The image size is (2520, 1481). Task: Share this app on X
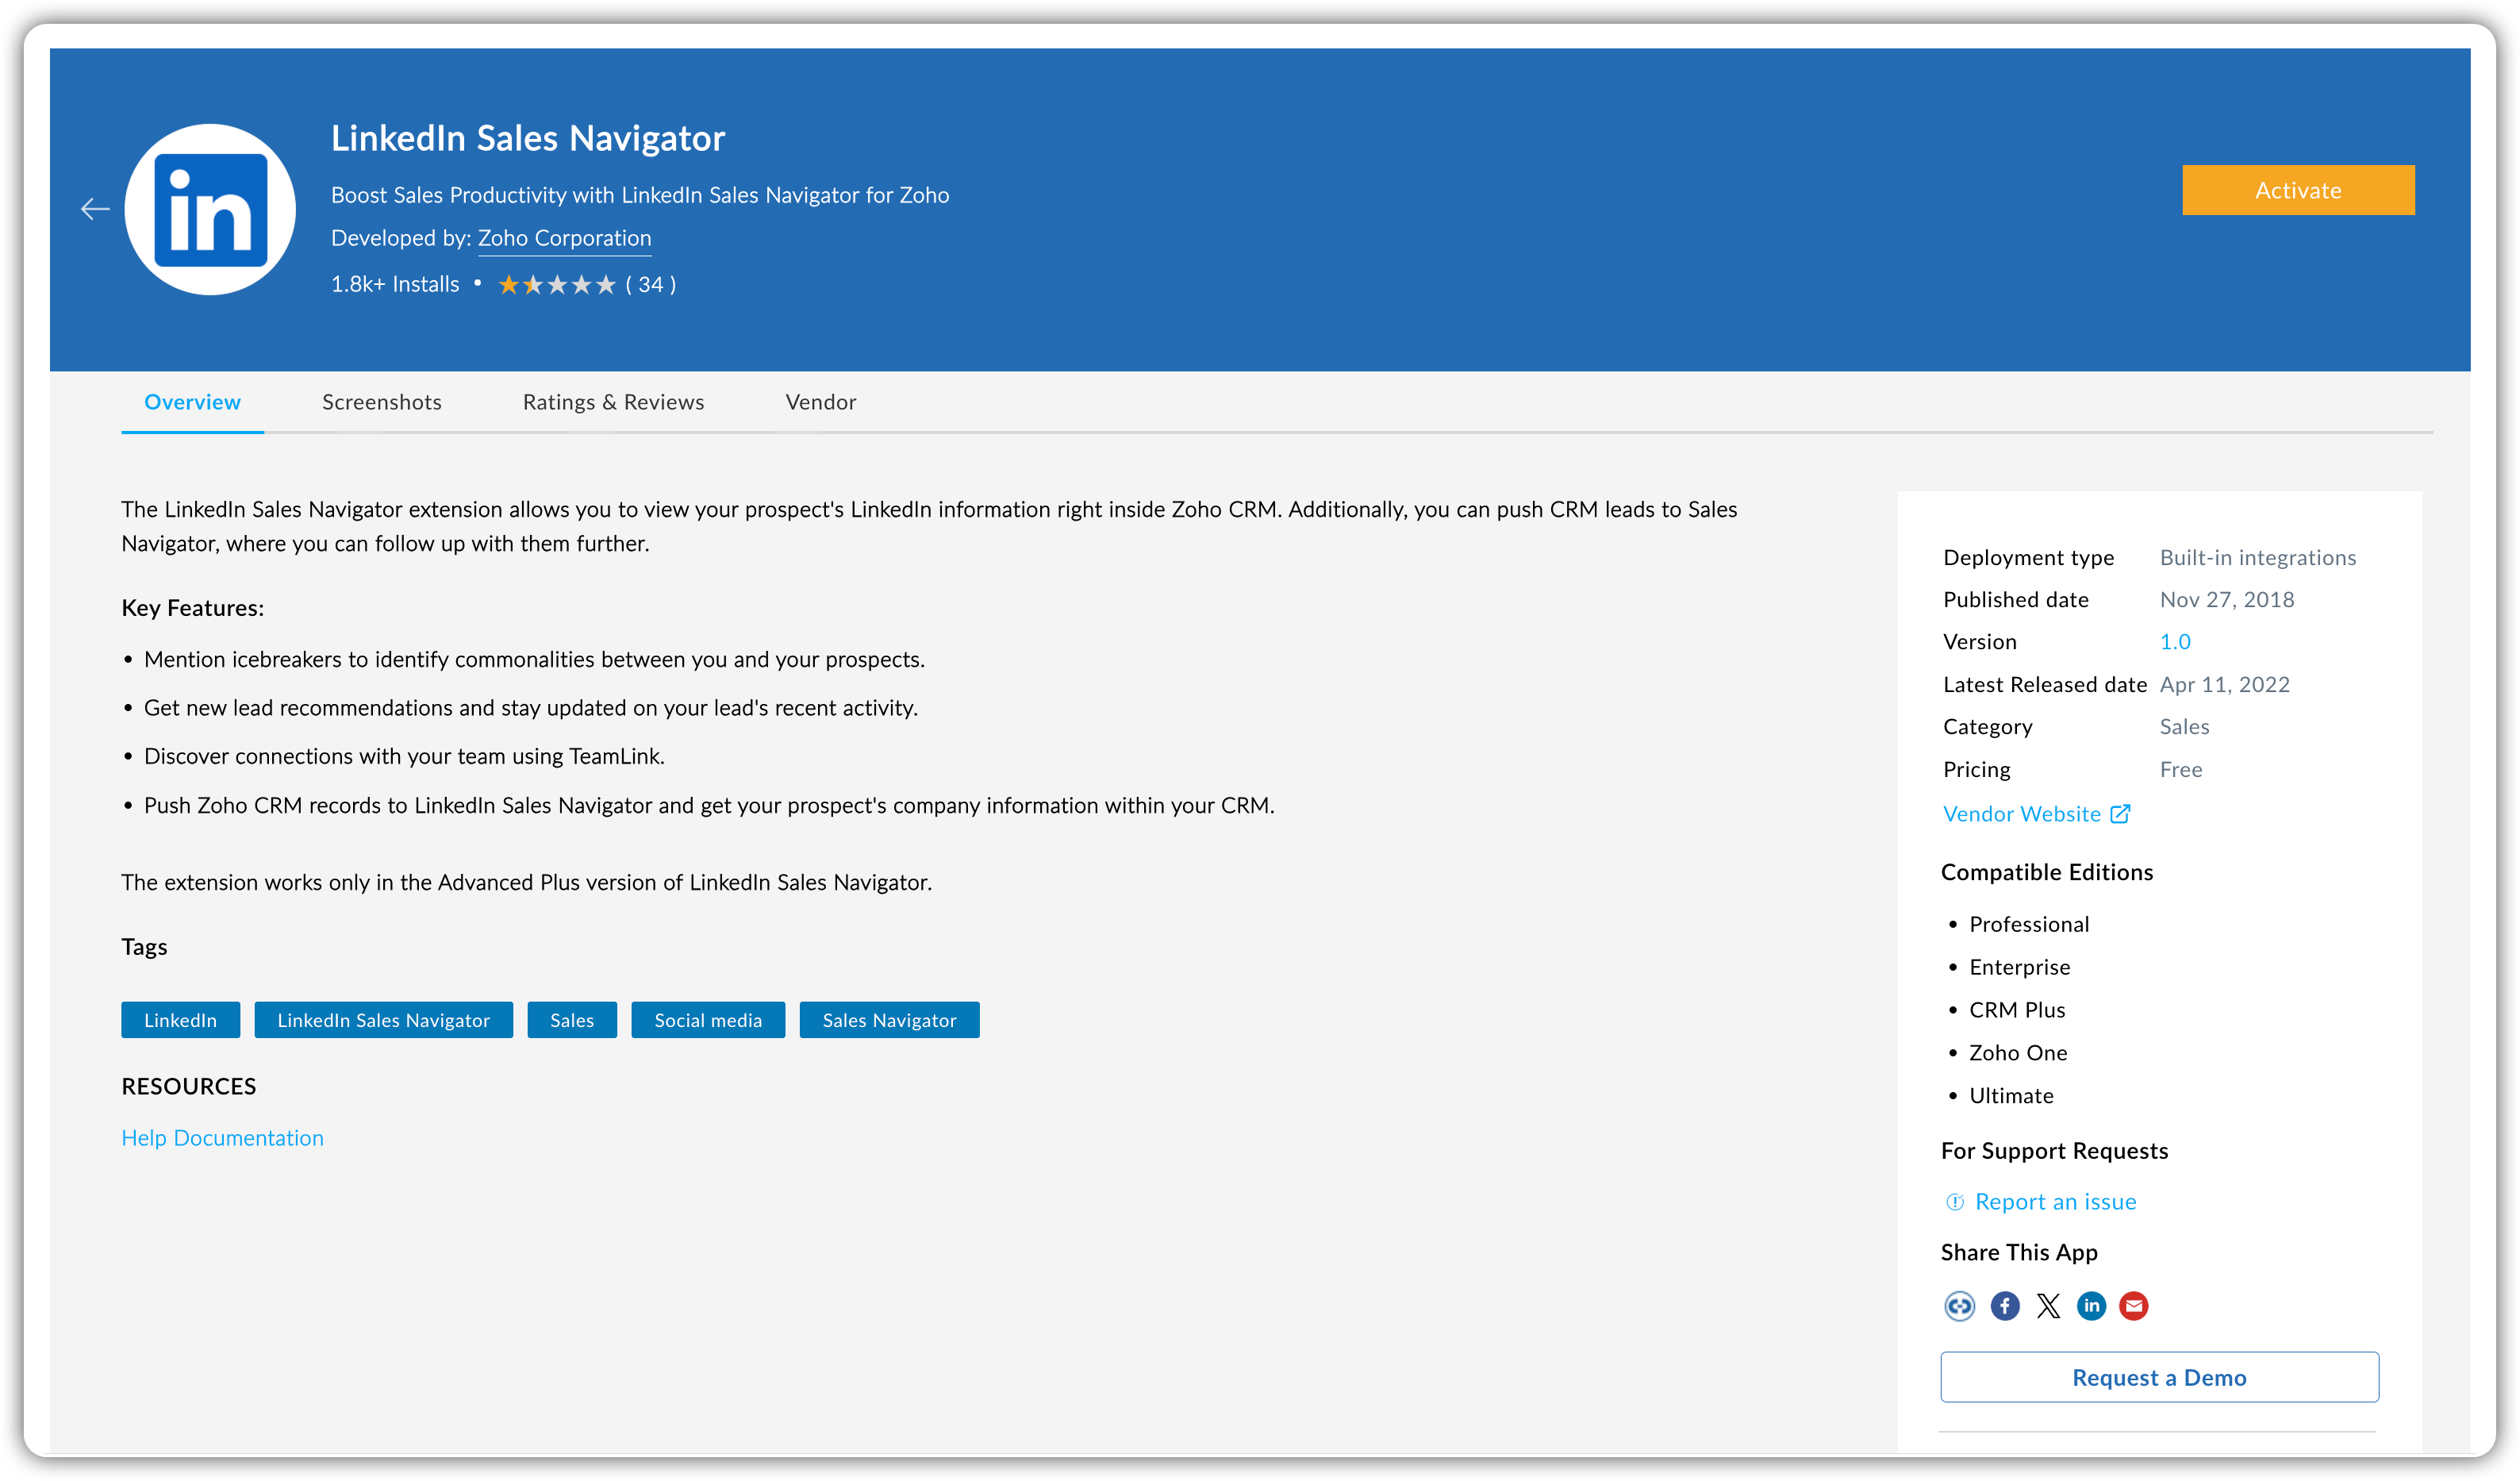[x=2048, y=1306]
